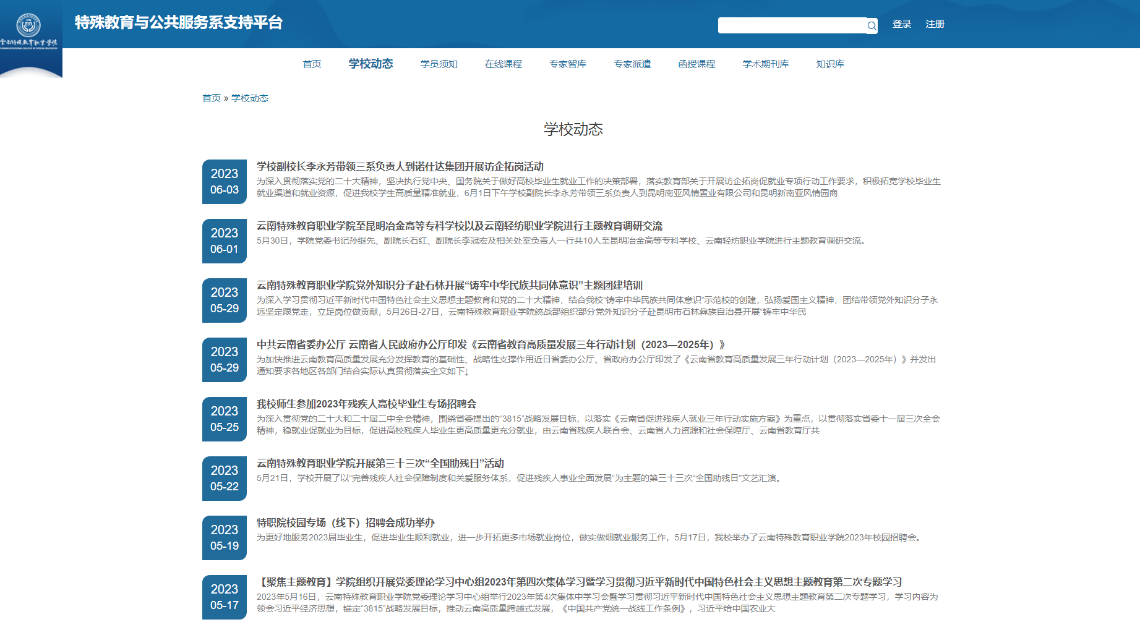This screenshot has width=1140, height=622.
Task: Open the 学员须知 menu item
Action: (439, 64)
